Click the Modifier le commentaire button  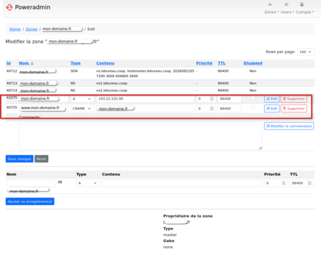point(289,126)
